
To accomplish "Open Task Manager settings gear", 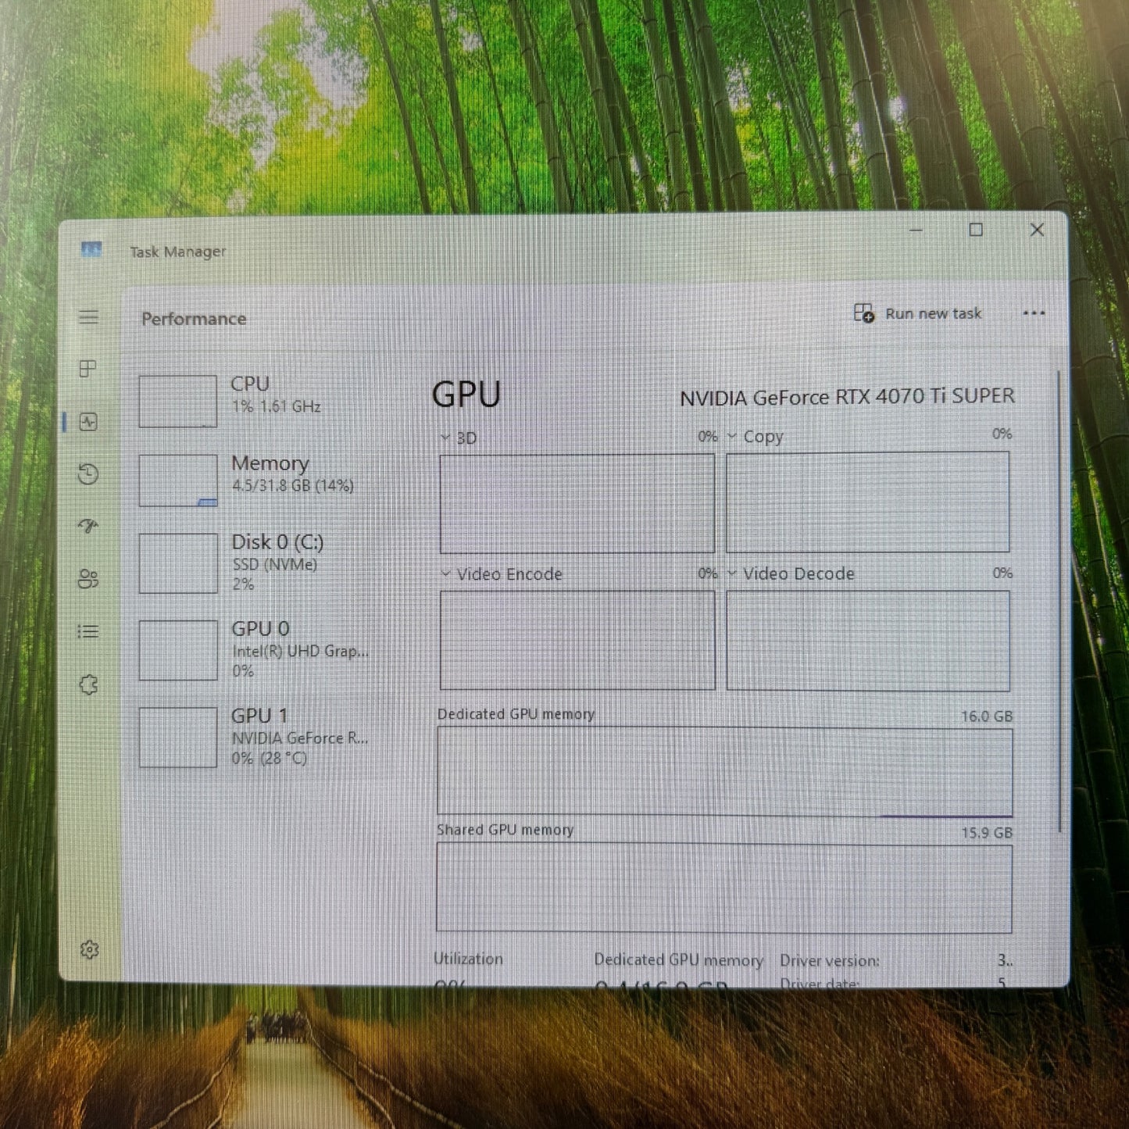I will [89, 949].
